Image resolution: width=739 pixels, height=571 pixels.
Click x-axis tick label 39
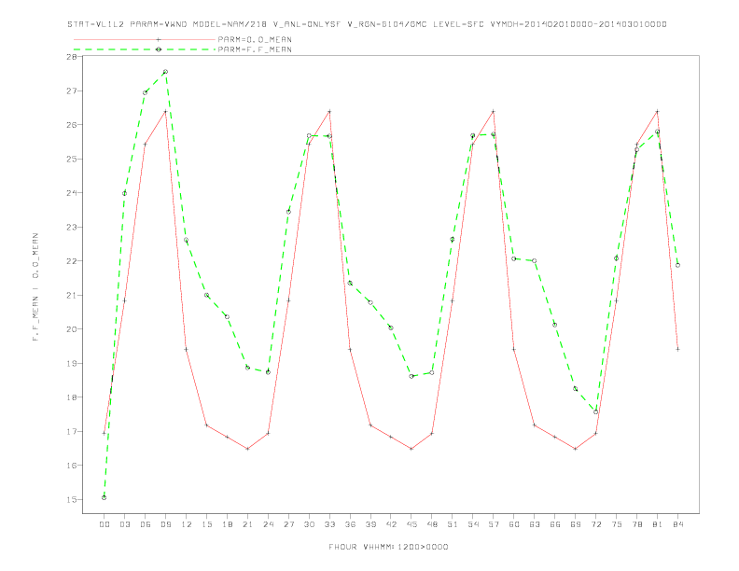tap(370, 524)
